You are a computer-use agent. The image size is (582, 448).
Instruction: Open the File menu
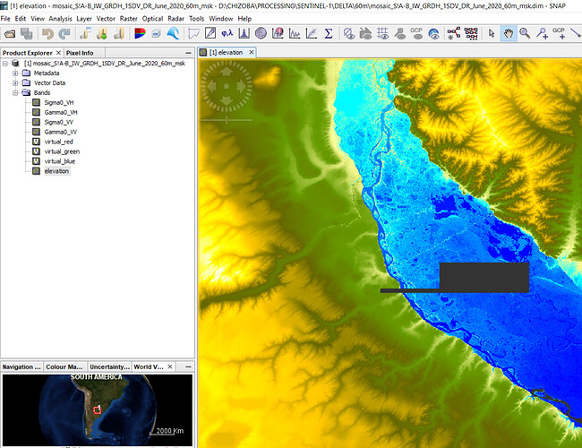click(x=5, y=19)
